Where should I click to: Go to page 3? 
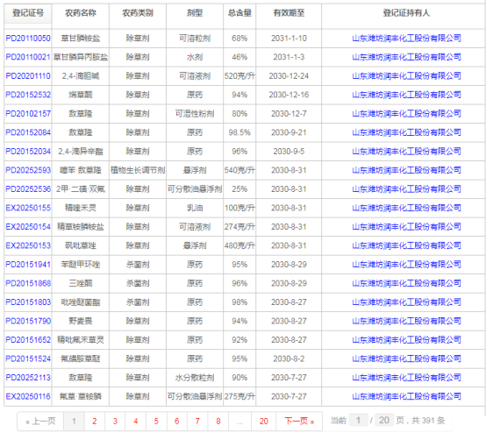tap(115, 422)
